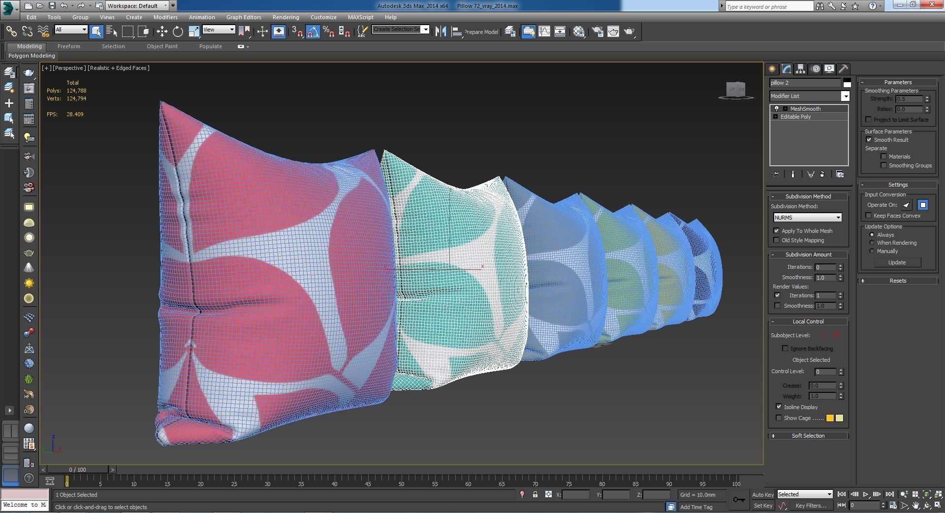The width and height of the screenshot is (945, 513).
Task: Click Play Animation button
Action: 865,495
